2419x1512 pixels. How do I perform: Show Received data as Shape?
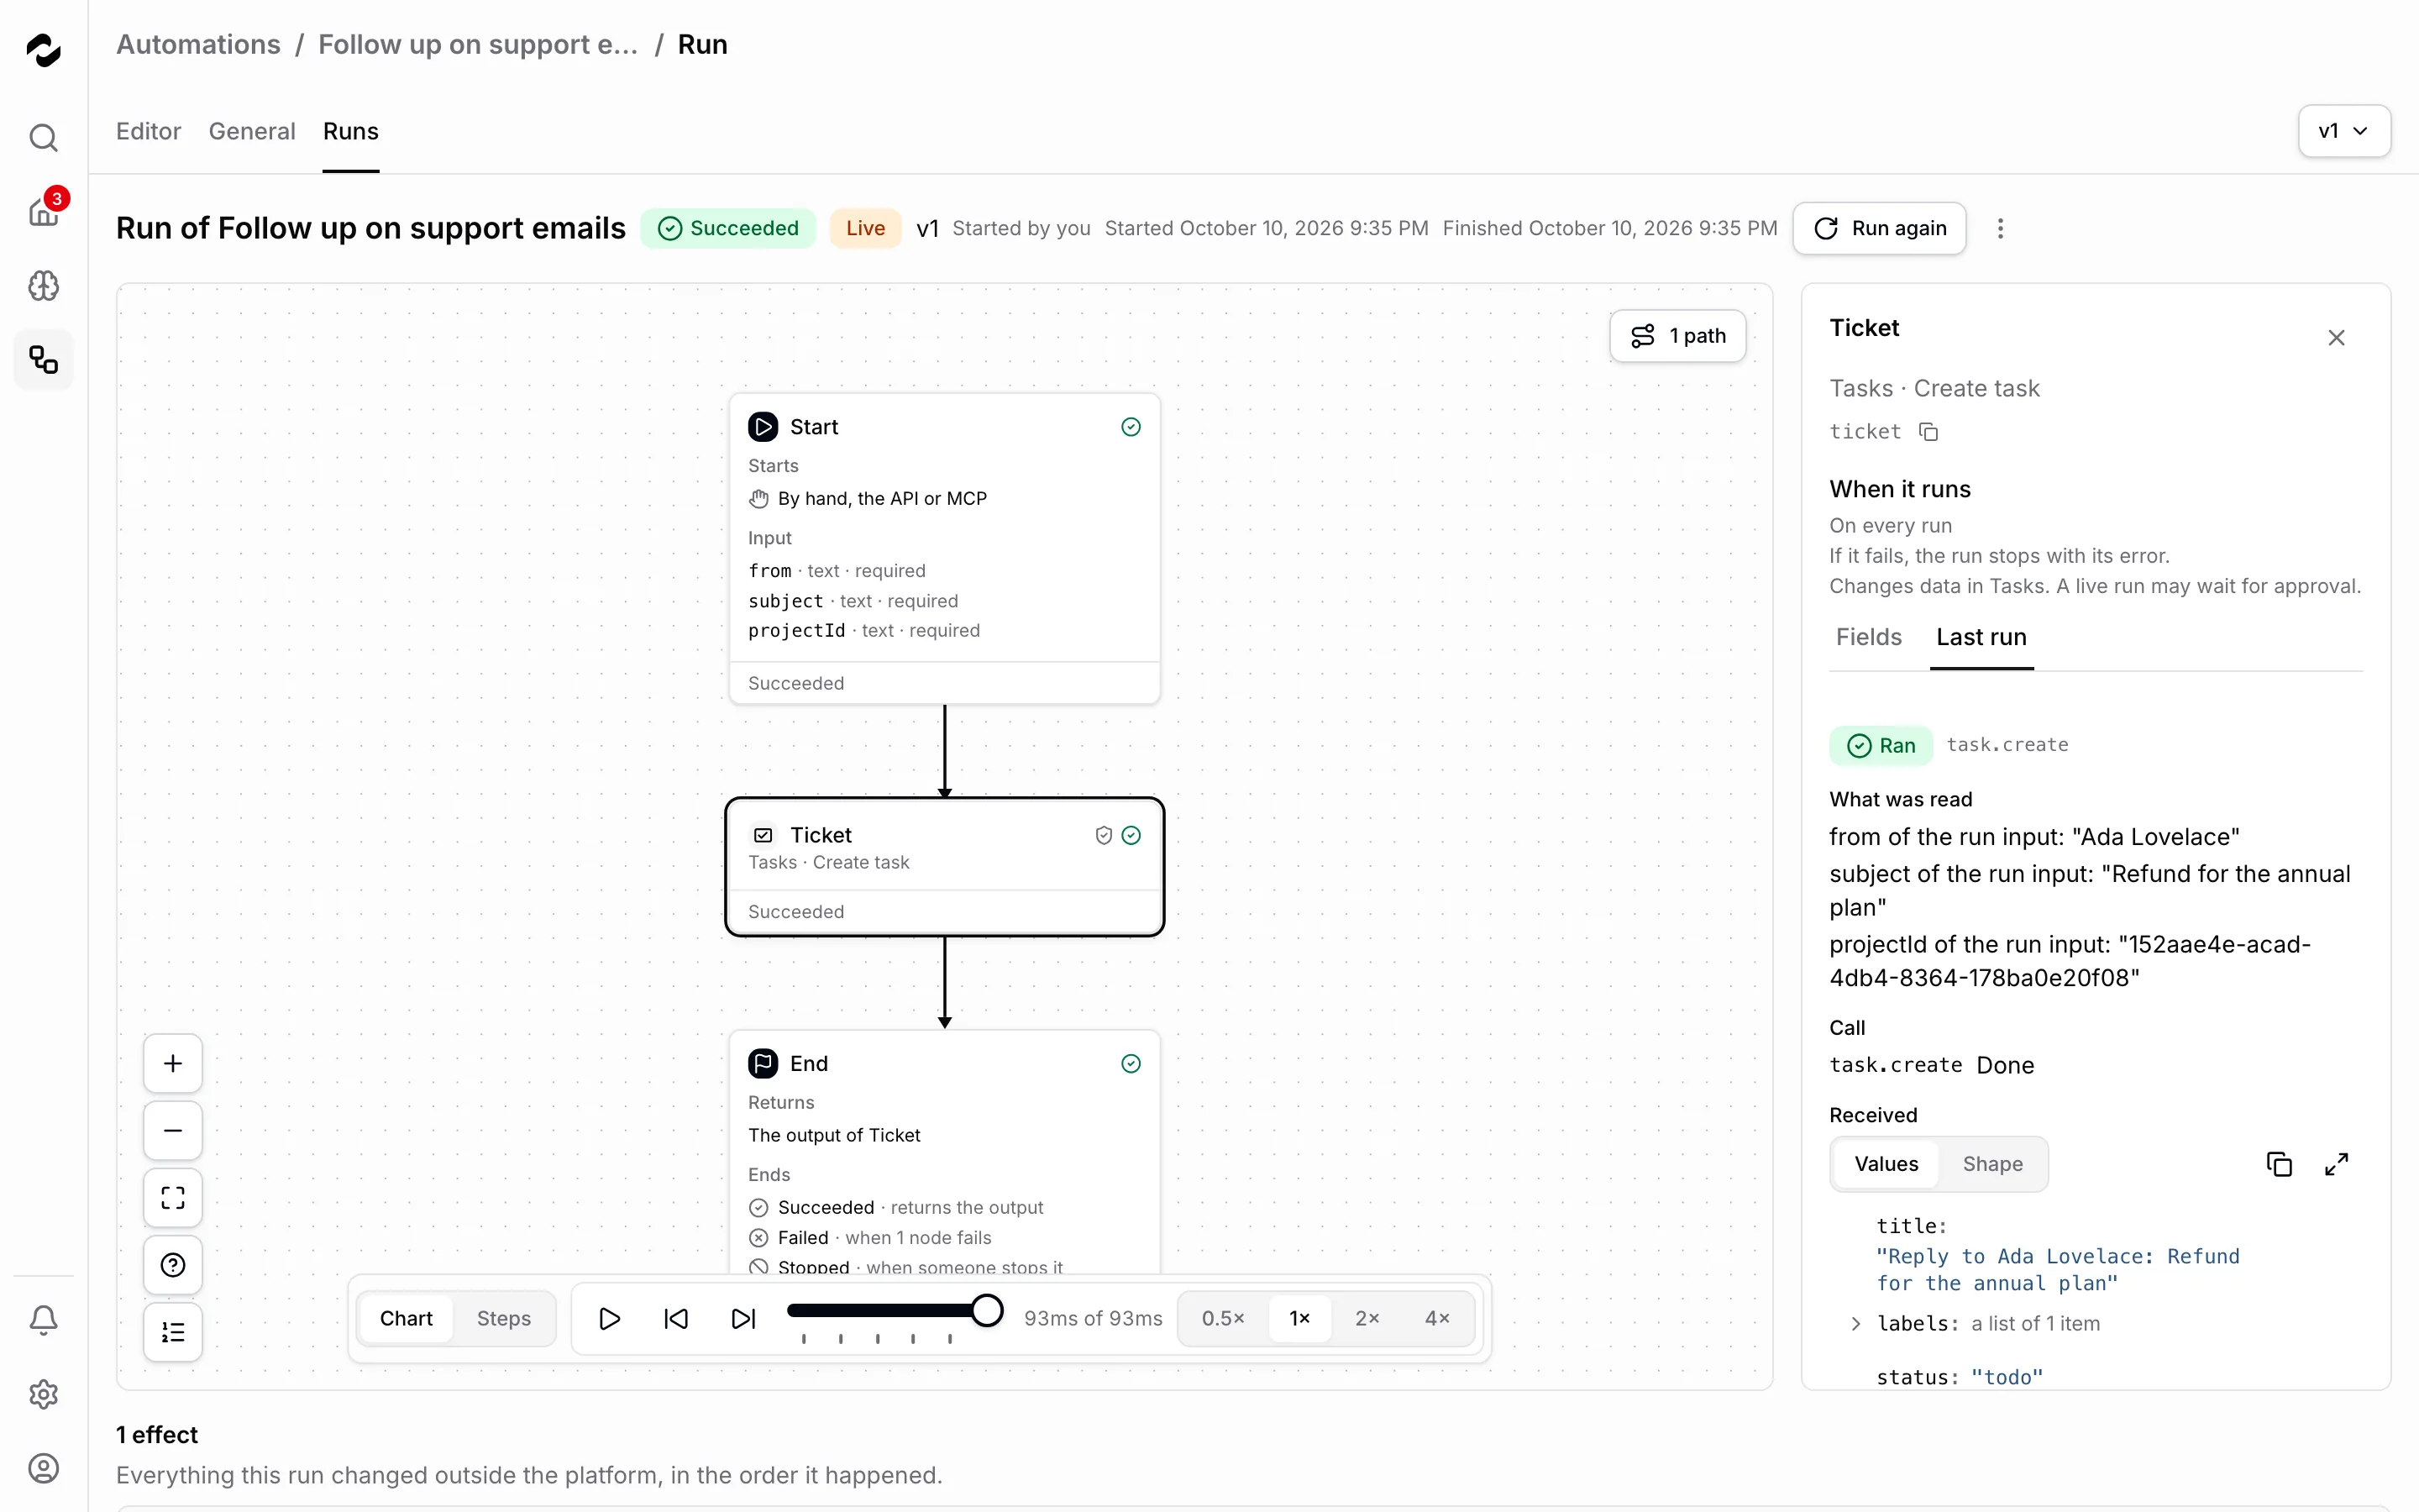[x=1992, y=1164]
